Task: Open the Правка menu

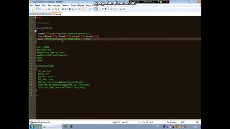Action: pyautogui.click(x=38, y=5)
